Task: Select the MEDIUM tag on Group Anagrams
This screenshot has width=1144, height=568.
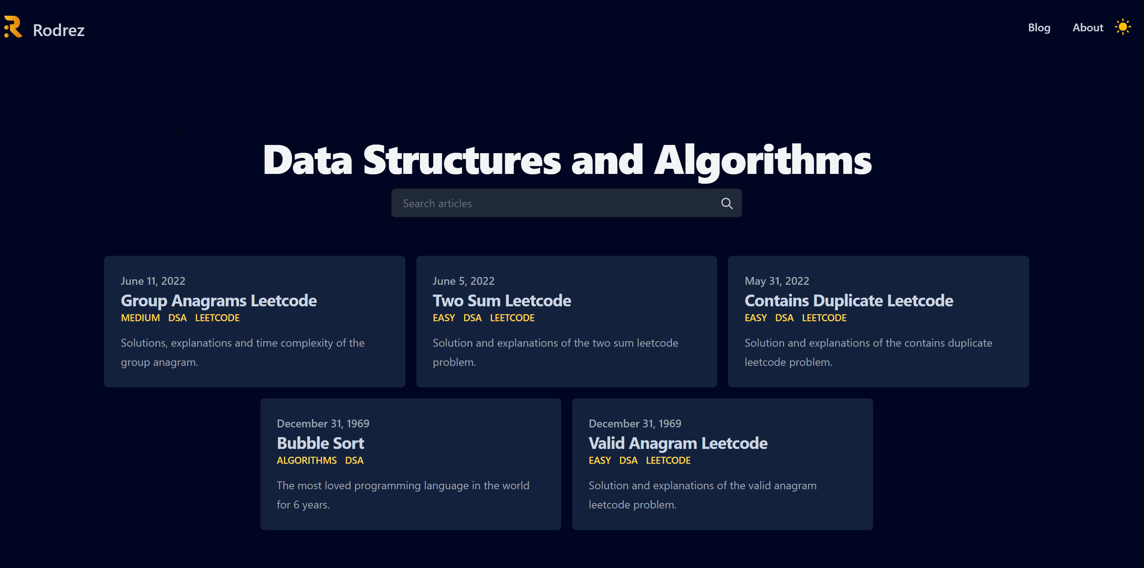Action: (140, 318)
